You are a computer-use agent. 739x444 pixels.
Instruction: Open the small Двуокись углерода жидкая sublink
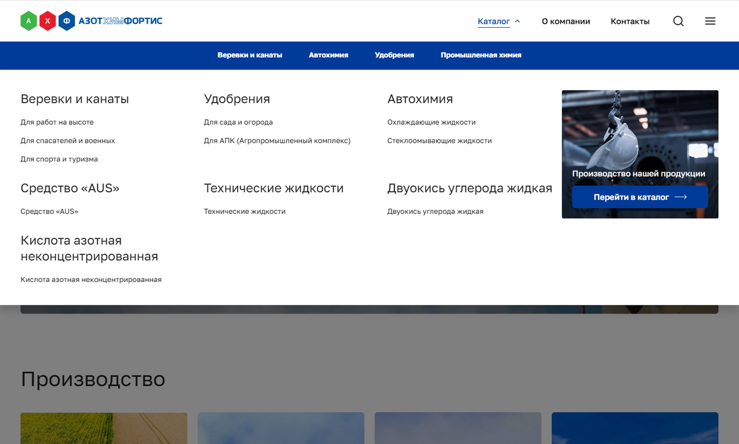click(435, 211)
